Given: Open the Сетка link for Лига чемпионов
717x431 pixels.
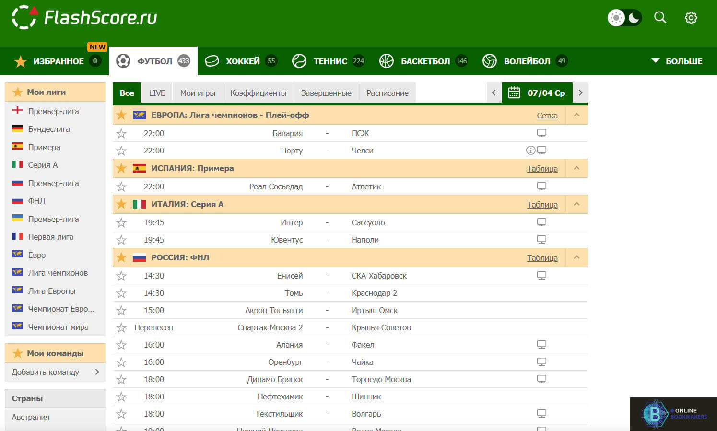Looking at the screenshot, I should point(547,116).
